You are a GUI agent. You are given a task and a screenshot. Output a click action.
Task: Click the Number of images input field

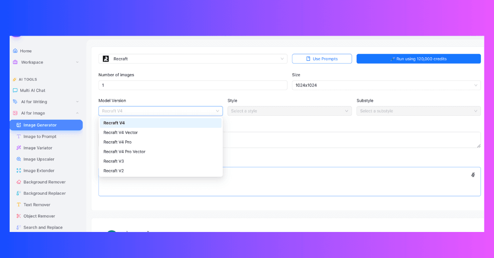point(193,85)
